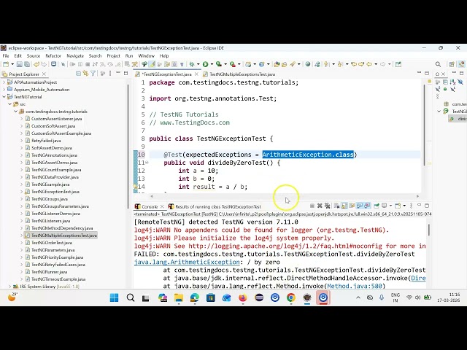Collapse the TestNGTutorial project node

pyautogui.click(x=4, y=97)
